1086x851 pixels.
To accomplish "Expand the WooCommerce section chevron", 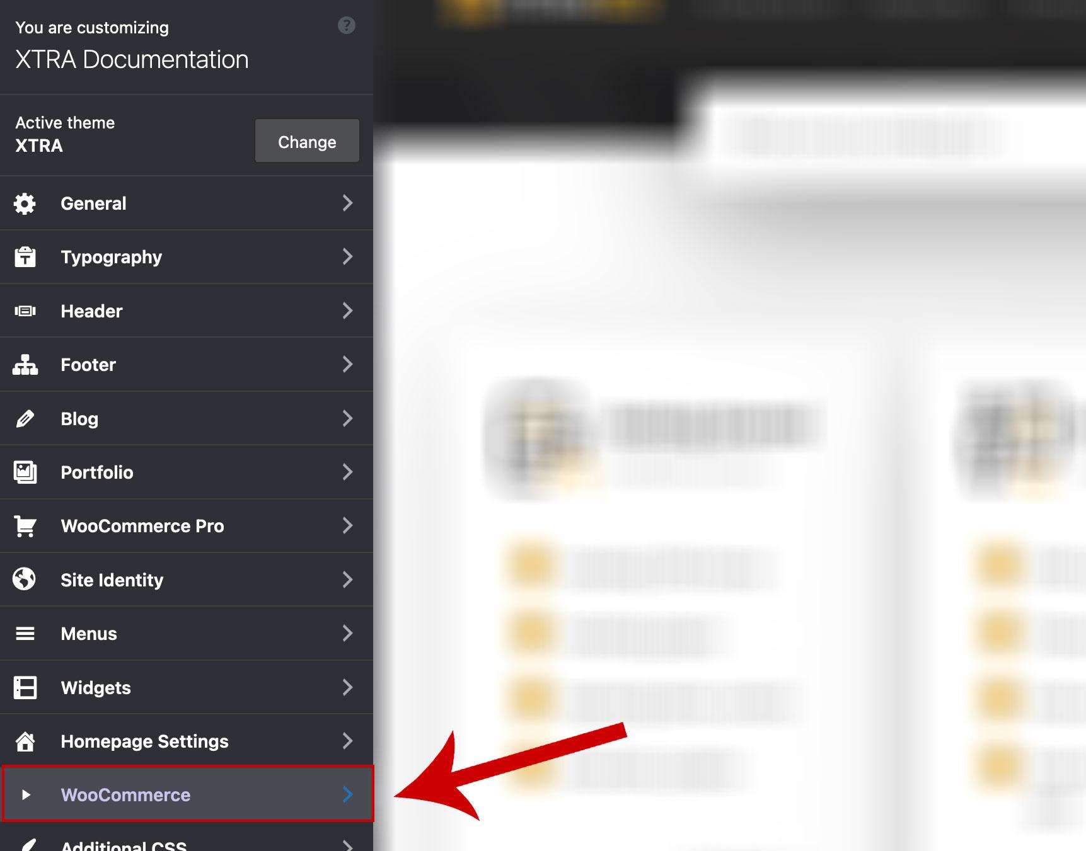I will coord(347,794).
